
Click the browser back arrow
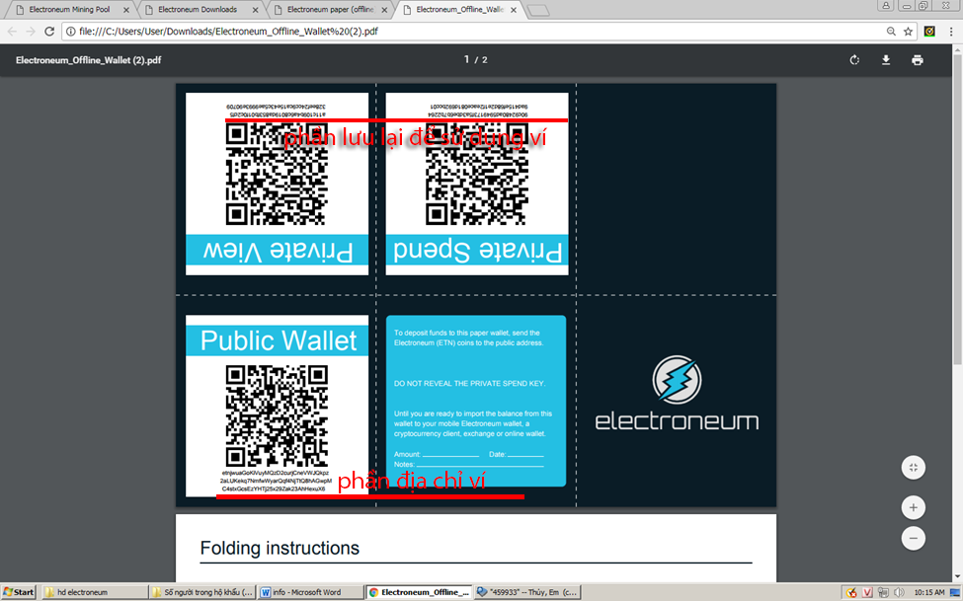(11, 31)
